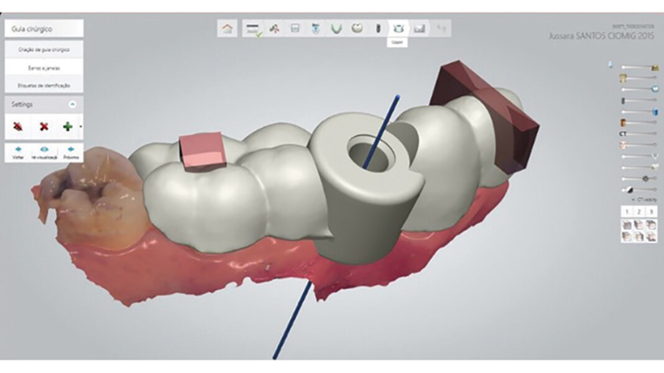
Task: Select the tooth crown workflow icon
Action: [357, 29]
